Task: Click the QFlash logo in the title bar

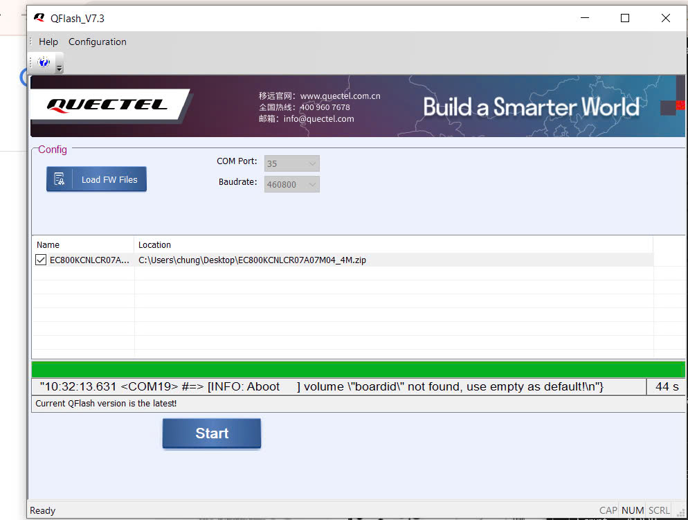Action: (x=39, y=17)
